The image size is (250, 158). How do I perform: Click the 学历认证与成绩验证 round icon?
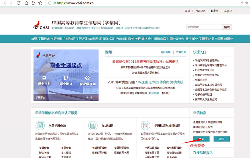click(146, 125)
